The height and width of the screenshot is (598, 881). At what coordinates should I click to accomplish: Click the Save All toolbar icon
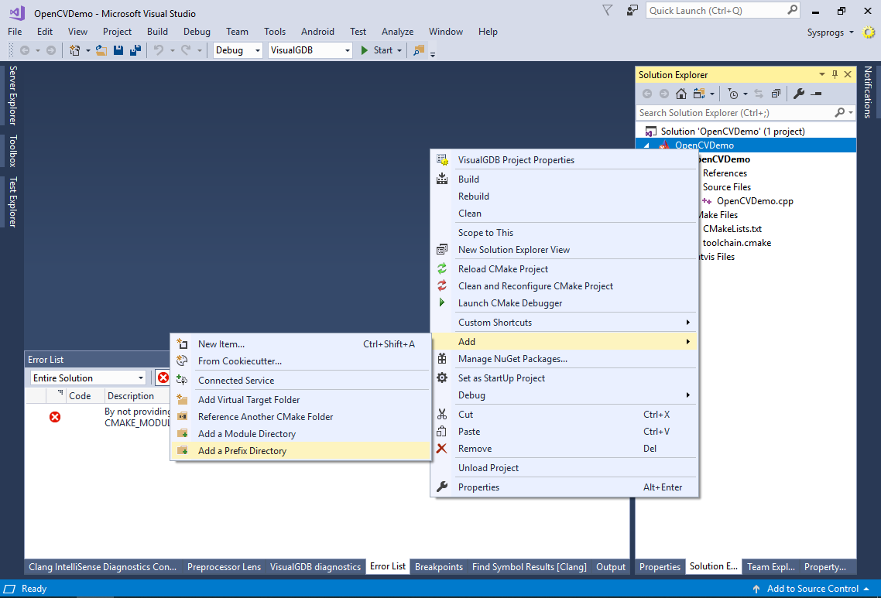(x=135, y=50)
